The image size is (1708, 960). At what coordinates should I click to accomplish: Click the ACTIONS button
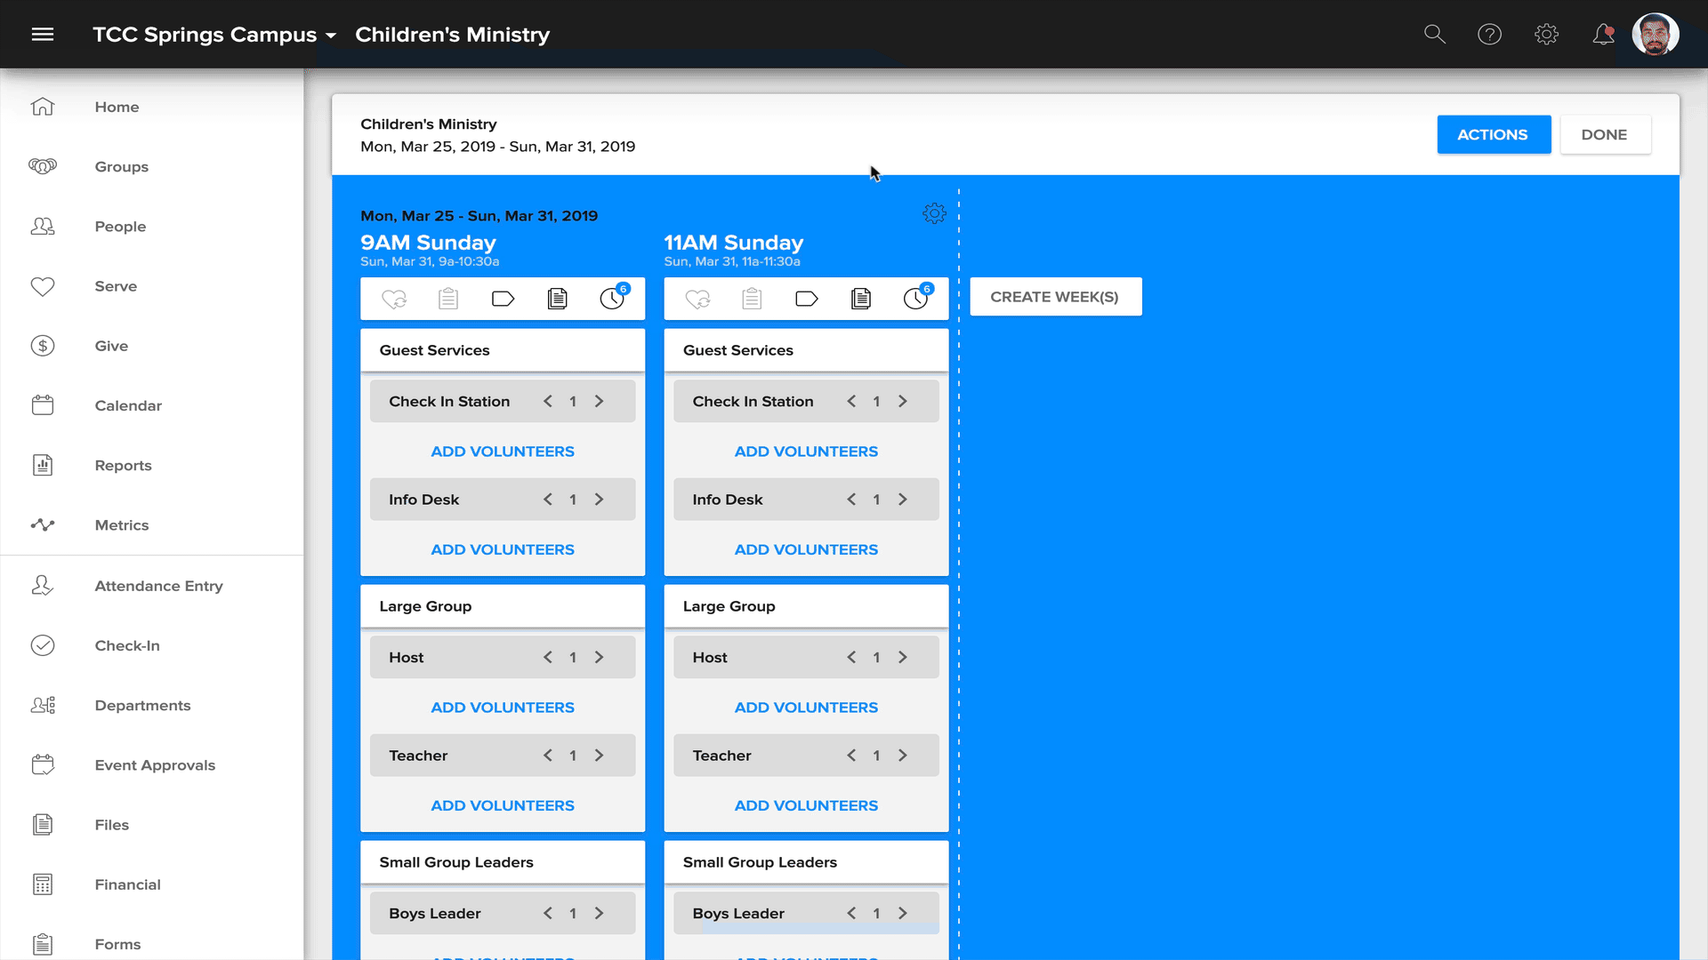click(1493, 134)
